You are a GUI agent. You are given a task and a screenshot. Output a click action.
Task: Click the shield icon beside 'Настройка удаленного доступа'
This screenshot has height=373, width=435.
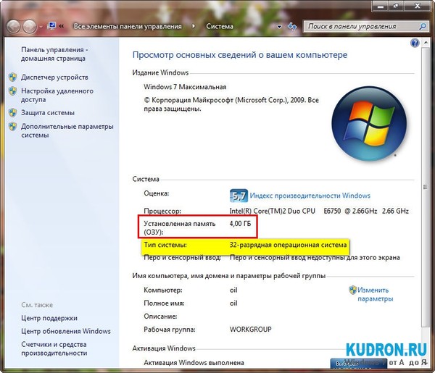pos(12,91)
